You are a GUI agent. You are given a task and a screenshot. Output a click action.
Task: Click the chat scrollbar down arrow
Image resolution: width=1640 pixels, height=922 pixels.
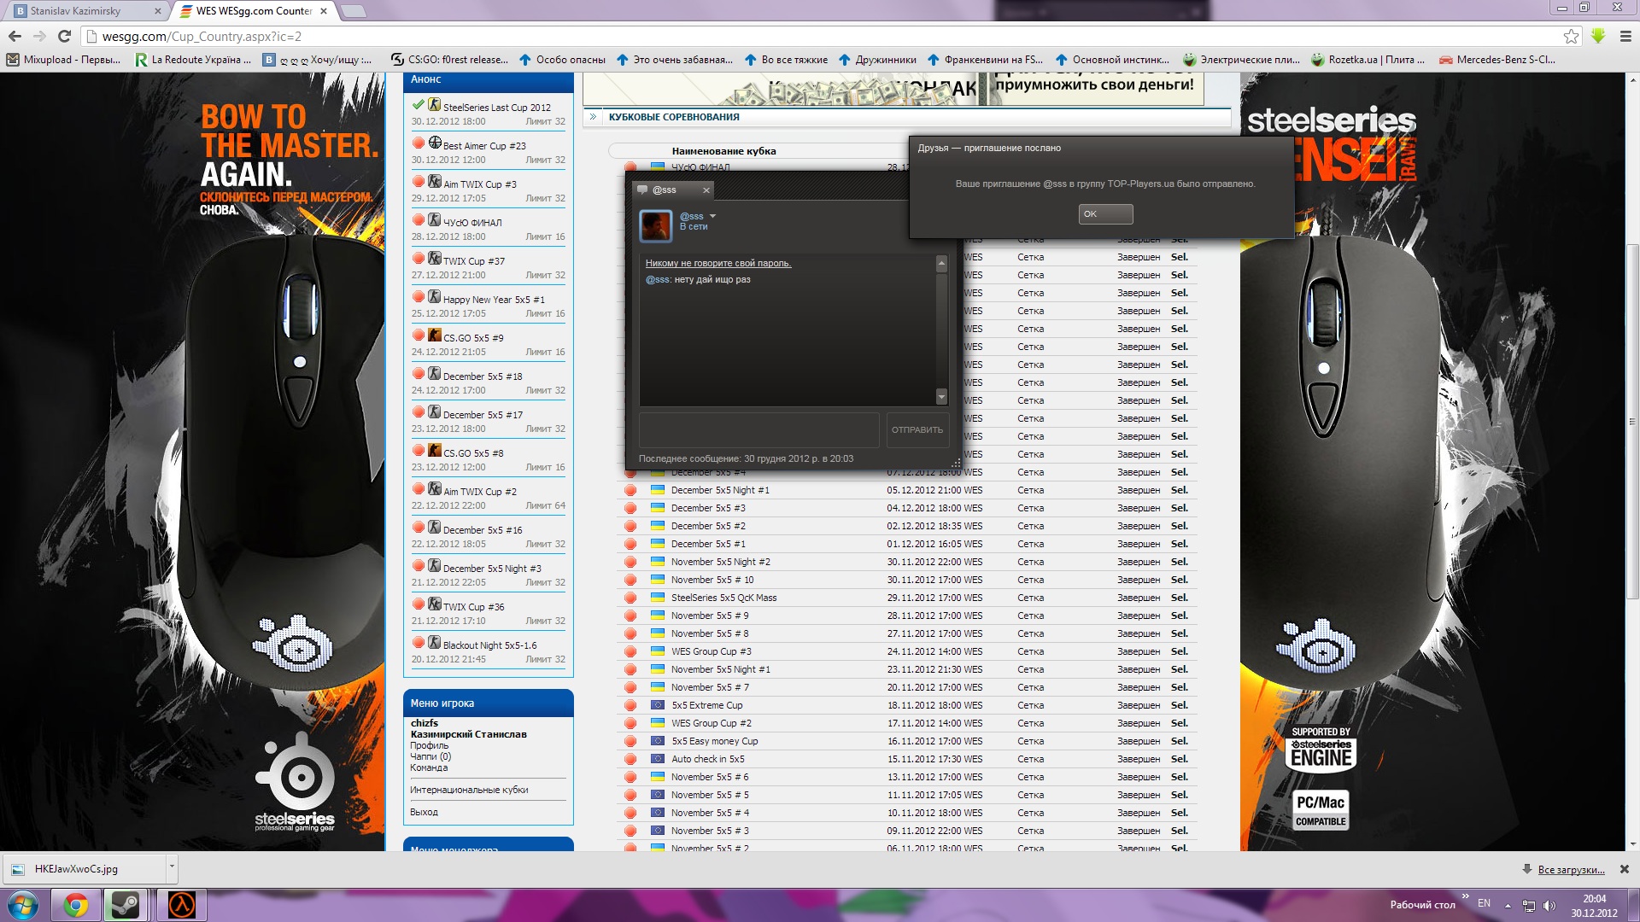click(941, 397)
